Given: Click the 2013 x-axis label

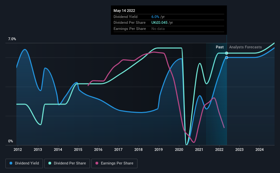Looking at the screenshot, I should pyautogui.click(x=38, y=150).
